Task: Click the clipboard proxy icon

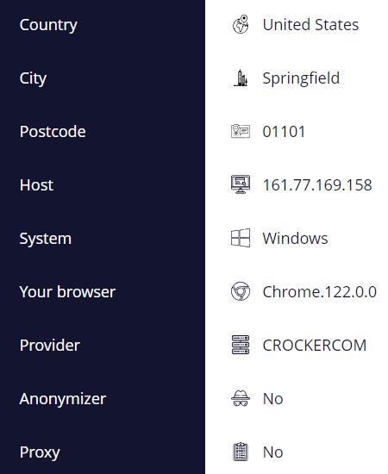Action: [x=241, y=452]
